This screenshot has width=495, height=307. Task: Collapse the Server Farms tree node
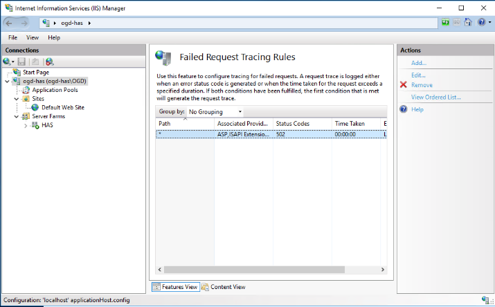[x=17, y=117]
